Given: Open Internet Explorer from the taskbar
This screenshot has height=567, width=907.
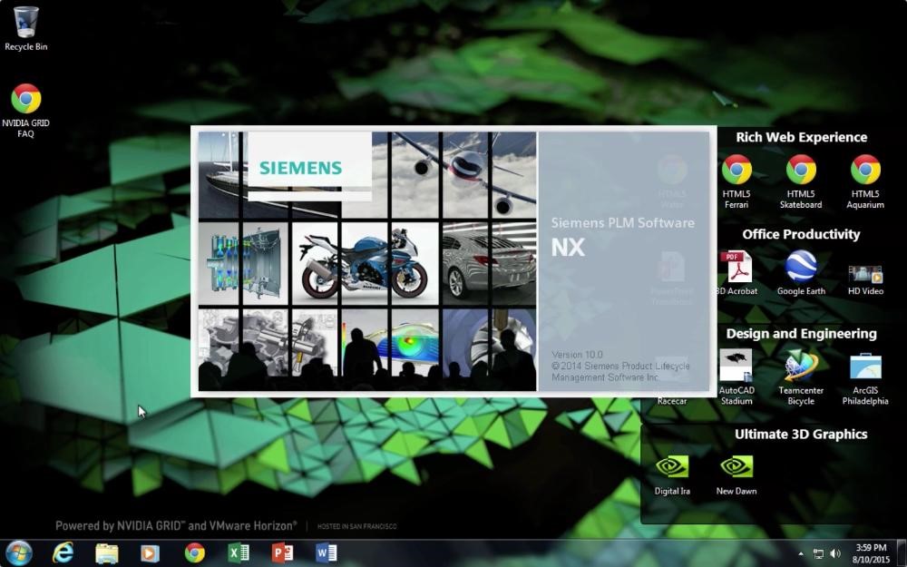Looking at the screenshot, I should [63, 553].
